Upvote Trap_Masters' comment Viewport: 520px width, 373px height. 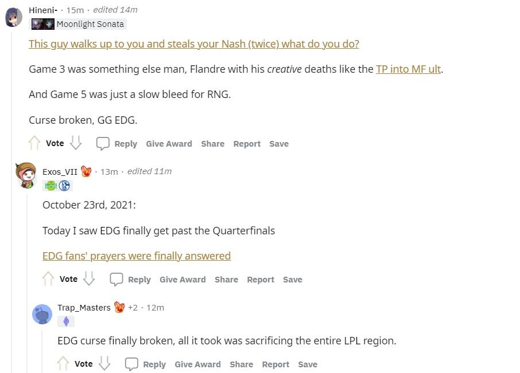click(x=63, y=363)
